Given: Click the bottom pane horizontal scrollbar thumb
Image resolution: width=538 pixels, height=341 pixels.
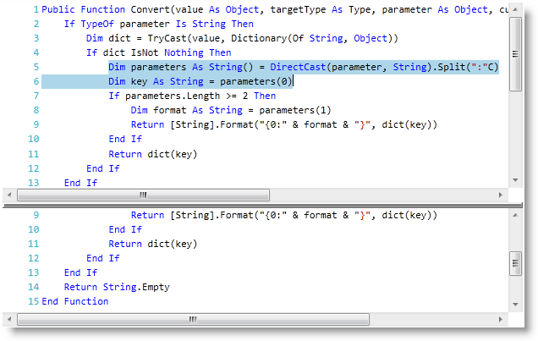Looking at the screenshot, I should coord(193,319).
